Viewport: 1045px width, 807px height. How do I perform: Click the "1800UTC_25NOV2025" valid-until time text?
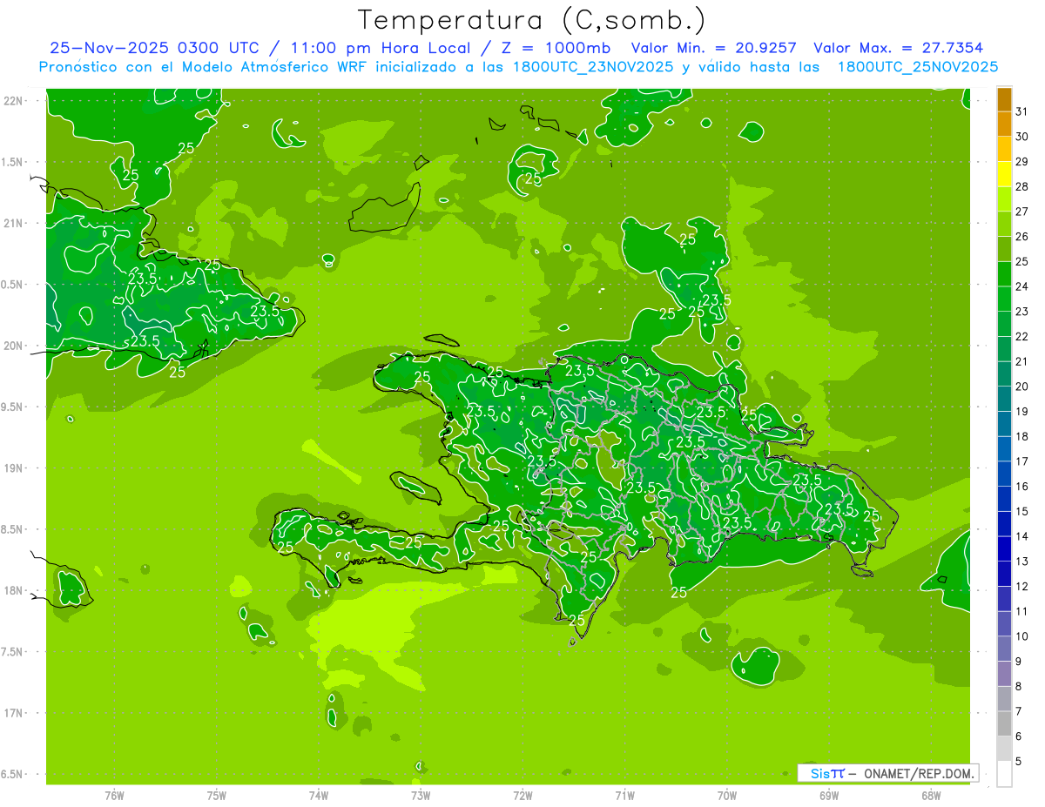pos(917,67)
